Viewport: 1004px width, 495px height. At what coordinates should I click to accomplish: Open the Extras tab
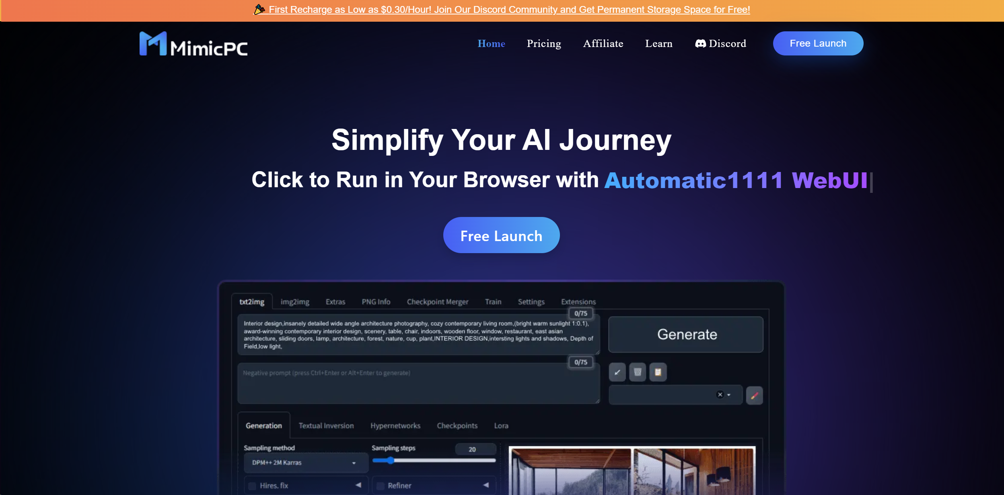[x=335, y=301]
